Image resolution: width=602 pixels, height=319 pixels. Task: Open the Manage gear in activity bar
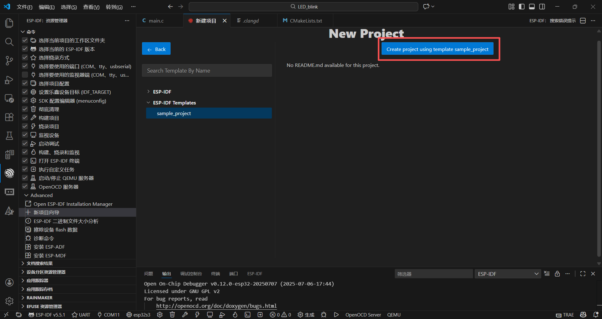[x=9, y=301]
